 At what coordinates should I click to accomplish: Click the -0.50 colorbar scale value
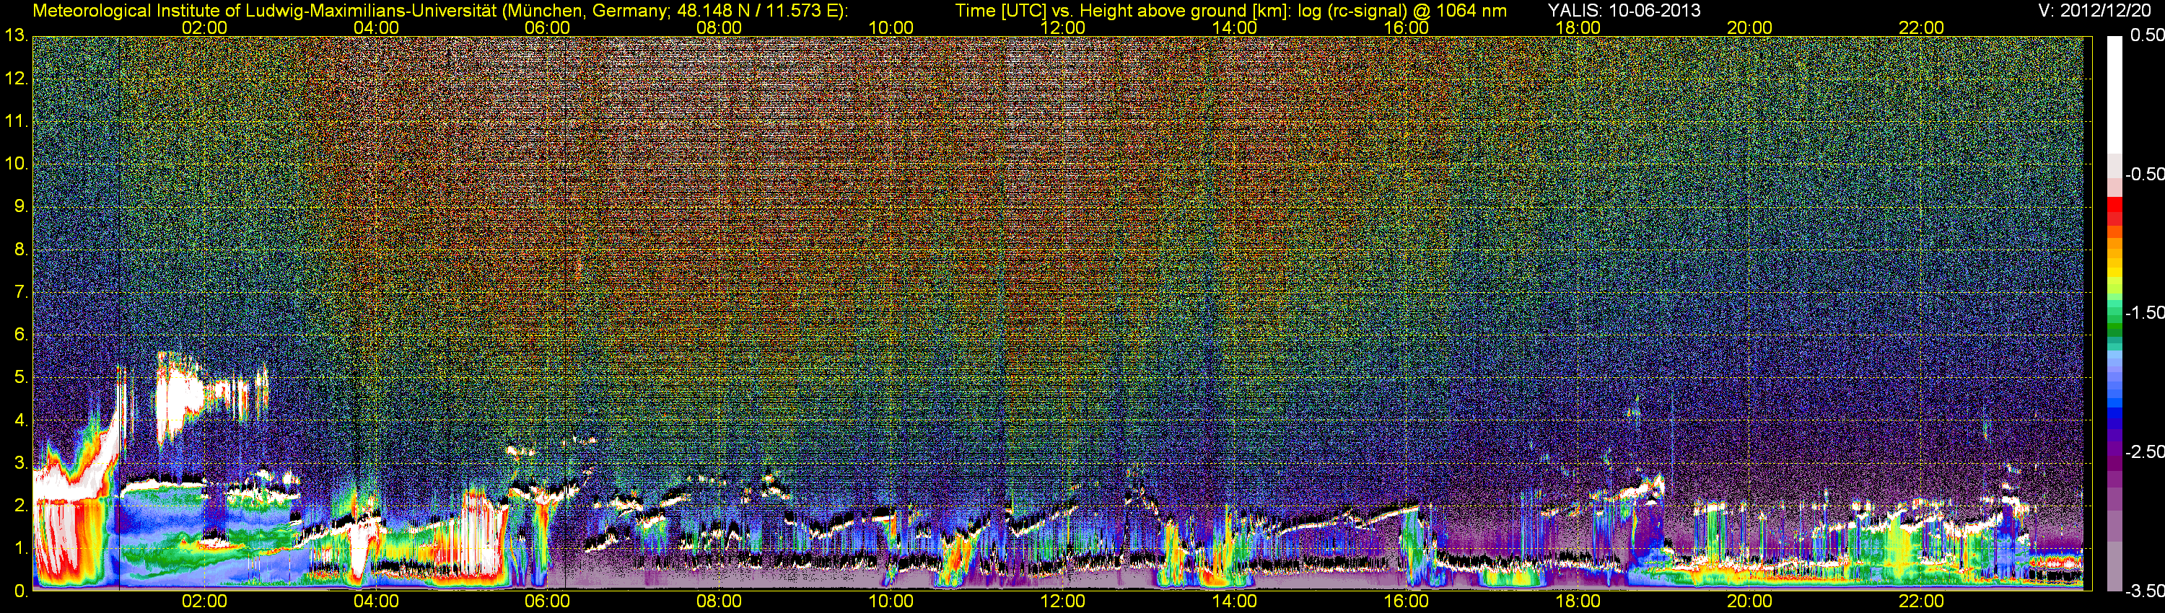point(2144,174)
